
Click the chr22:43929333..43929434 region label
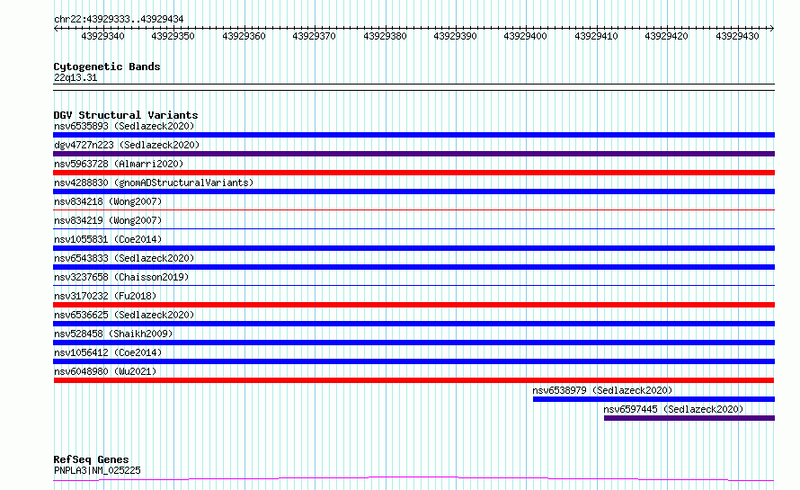119,20
